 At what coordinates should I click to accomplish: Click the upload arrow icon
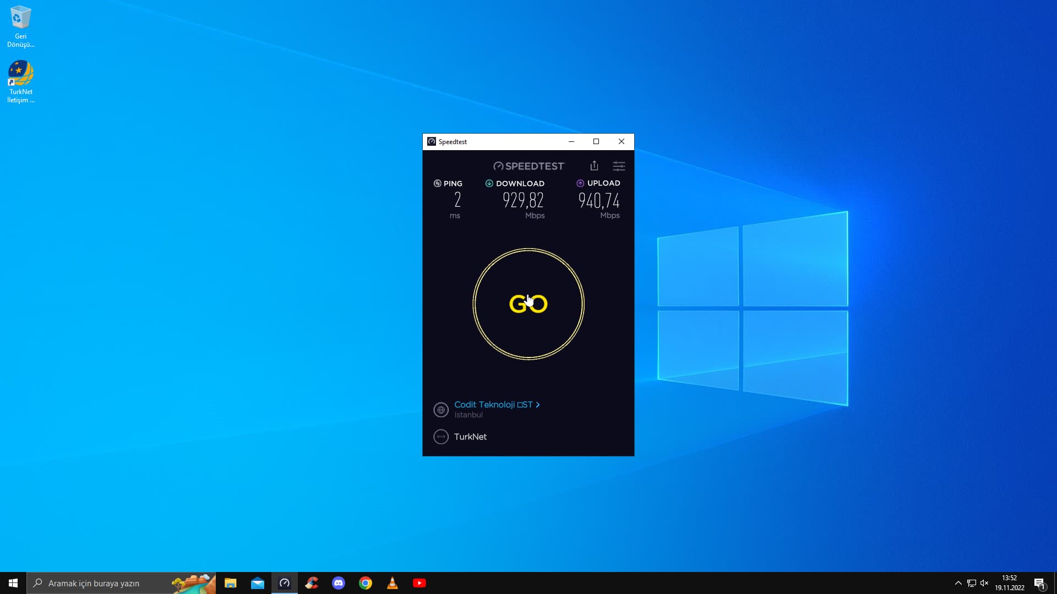pyautogui.click(x=580, y=183)
